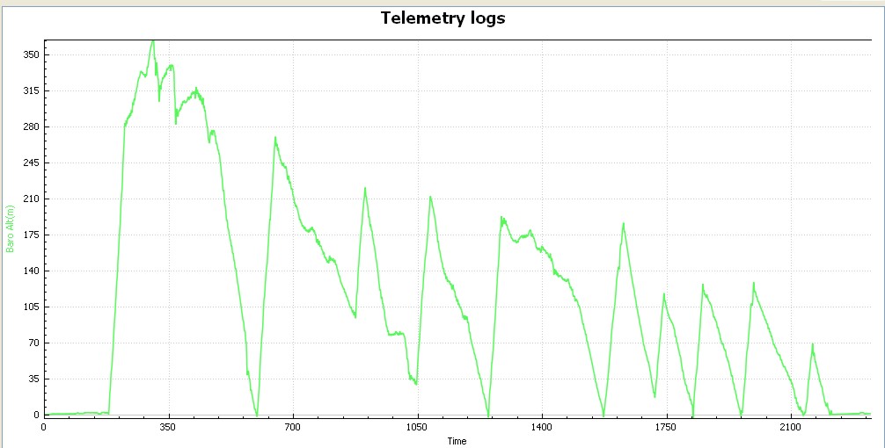The image size is (885, 448).
Task: Click the "Time" horizontal axis label
Action: click(x=456, y=441)
